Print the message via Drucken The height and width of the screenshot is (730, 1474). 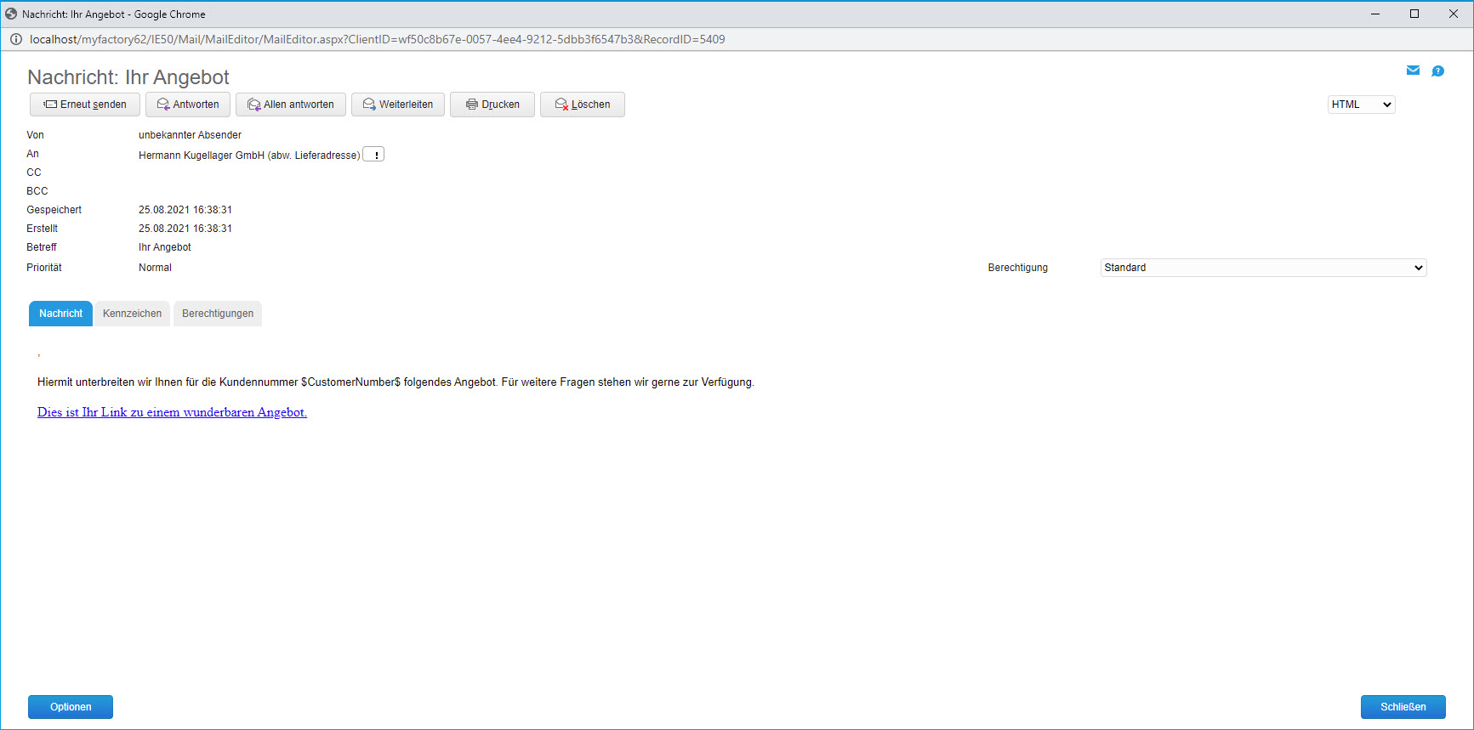point(492,105)
